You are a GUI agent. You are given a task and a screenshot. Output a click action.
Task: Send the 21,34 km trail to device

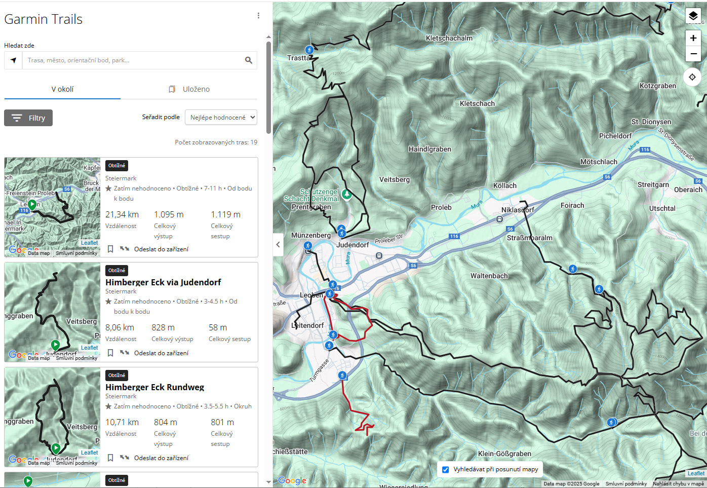(x=154, y=249)
